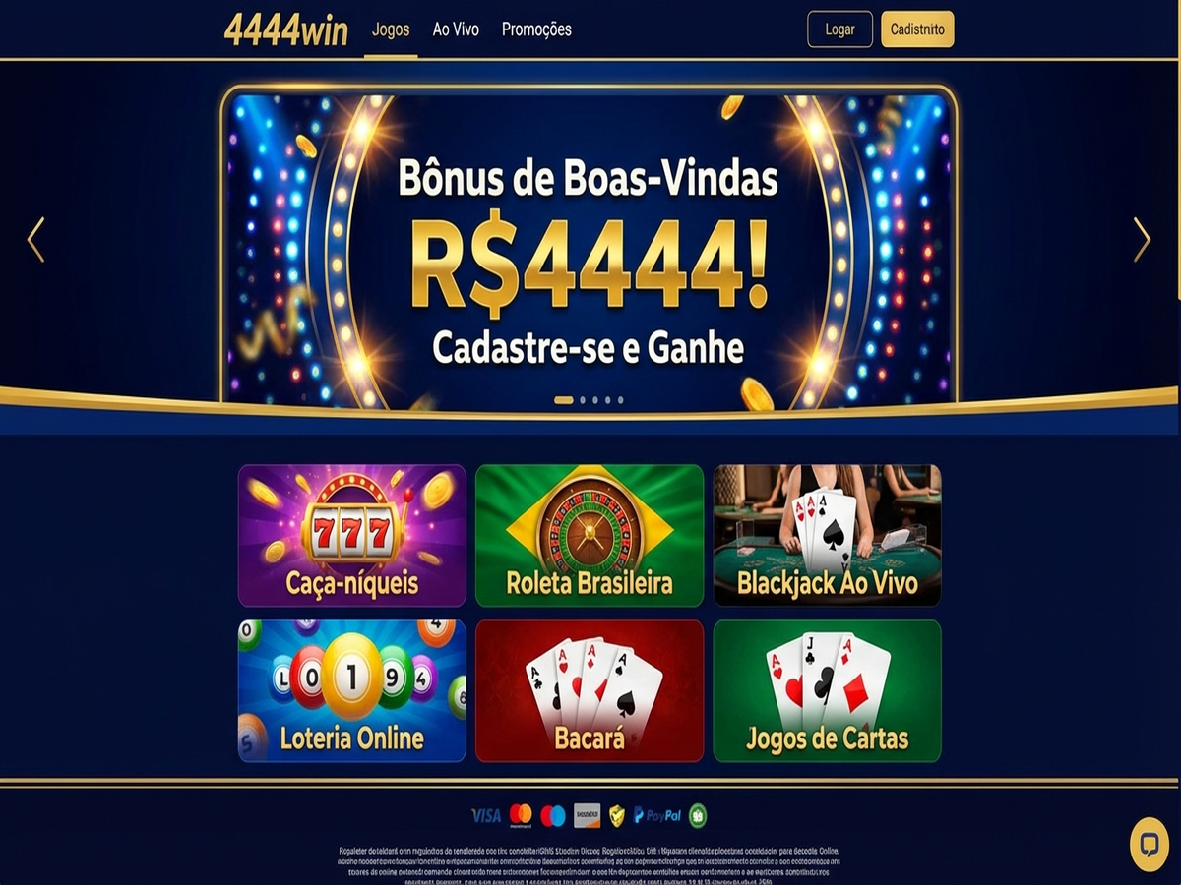Click the gold security shield badge
The height and width of the screenshot is (885, 1181).
(617, 815)
